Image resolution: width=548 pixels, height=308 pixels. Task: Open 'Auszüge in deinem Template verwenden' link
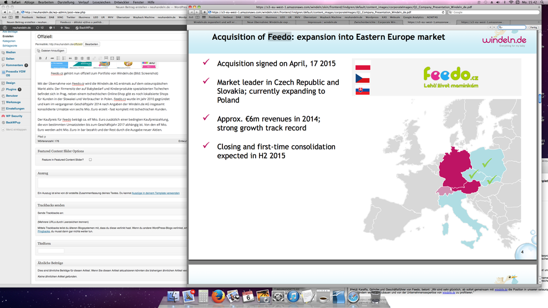(x=155, y=193)
